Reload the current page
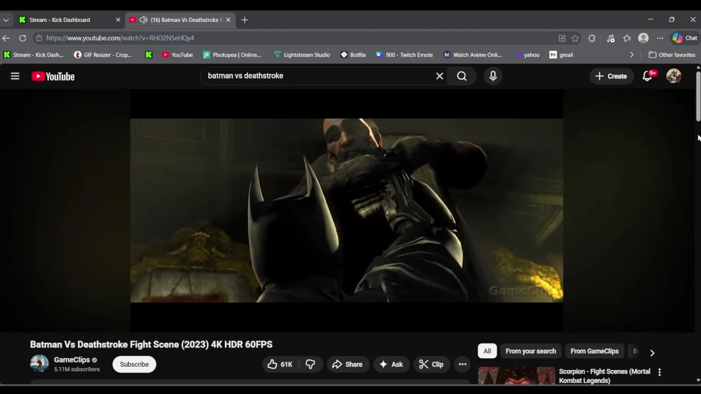Image resolution: width=701 pixels, height=394 pixels. coord(22,38)
